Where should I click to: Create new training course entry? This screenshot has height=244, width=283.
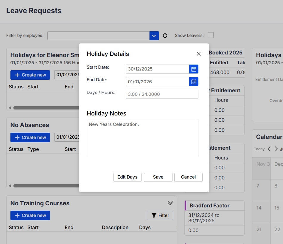[30, 215]
